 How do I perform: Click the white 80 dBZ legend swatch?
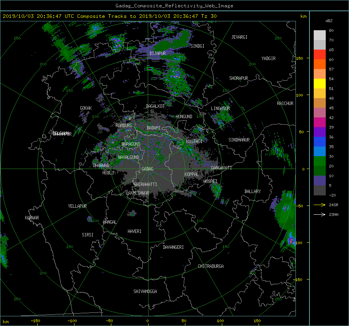pos(320,35)
